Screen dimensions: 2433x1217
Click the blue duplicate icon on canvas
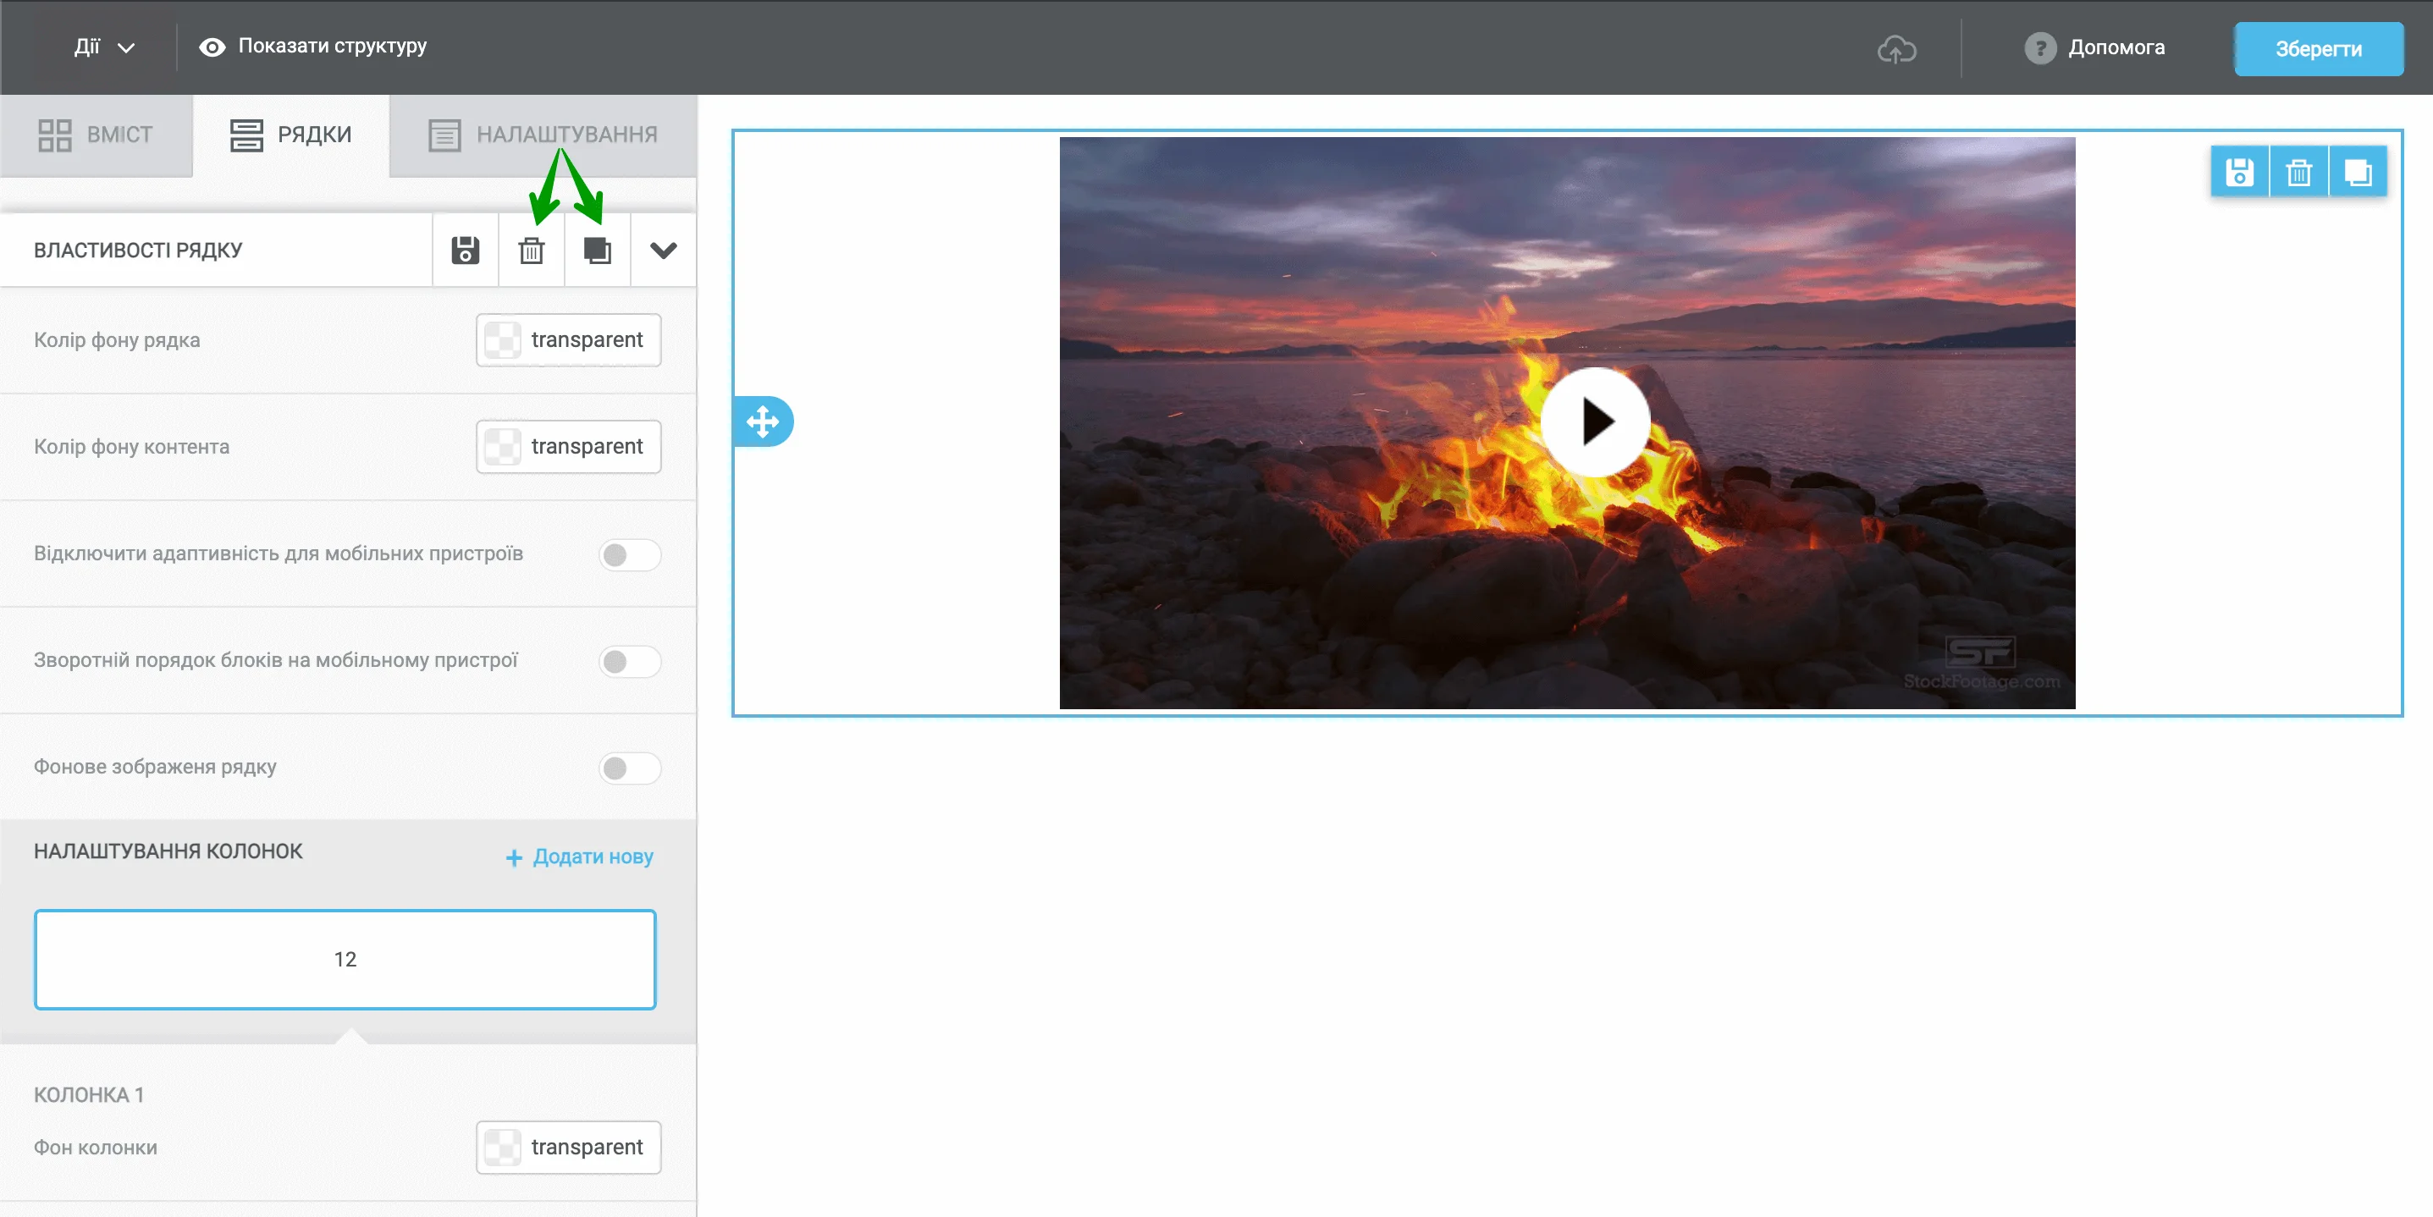[x=2359, y=172]
